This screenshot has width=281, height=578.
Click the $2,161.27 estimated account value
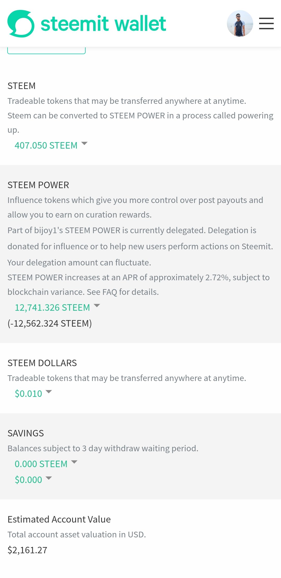pyautogui.click(x=27, y=550)
